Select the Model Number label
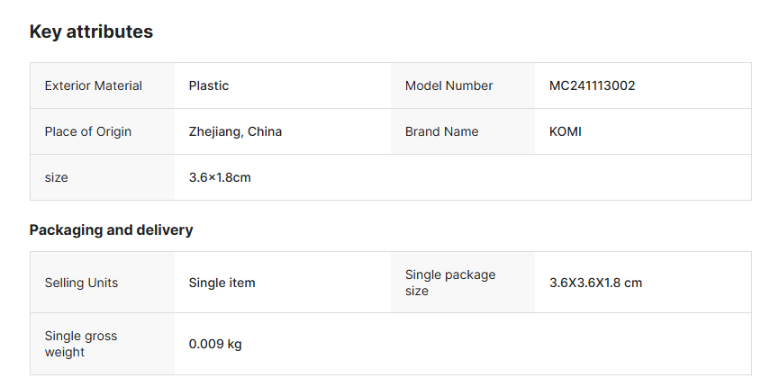Screen dimensions: 761x387 (x=448, y=85)
